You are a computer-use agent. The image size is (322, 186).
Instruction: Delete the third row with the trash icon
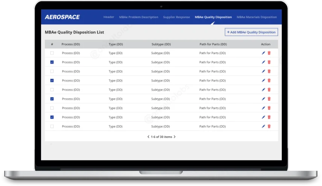pos(269,71)
